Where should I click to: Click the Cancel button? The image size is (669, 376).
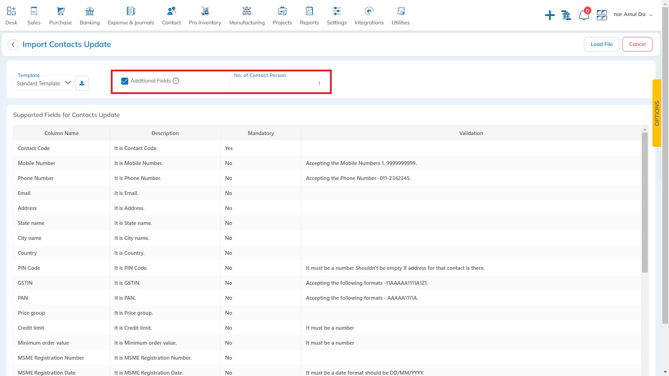point(637,44)
